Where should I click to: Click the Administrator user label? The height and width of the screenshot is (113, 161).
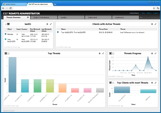tap(134, 13)
